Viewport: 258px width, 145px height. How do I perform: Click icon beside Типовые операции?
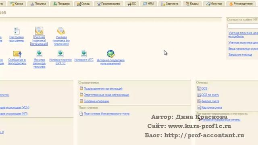81,101
